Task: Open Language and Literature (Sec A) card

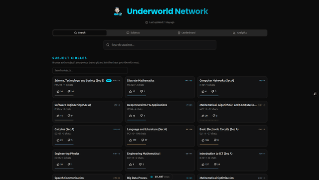Action: (x=160, y=136)
